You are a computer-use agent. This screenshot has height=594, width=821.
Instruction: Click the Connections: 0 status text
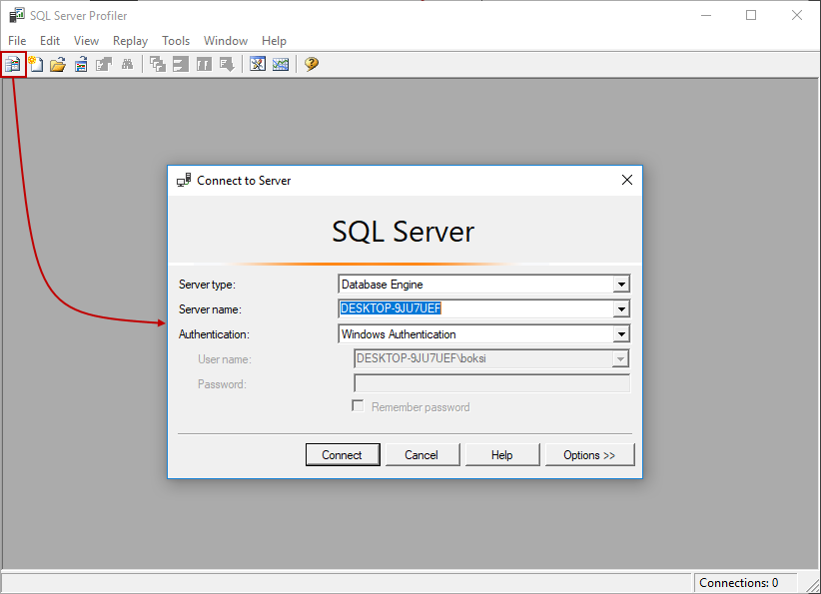click(x=738, y=582)
